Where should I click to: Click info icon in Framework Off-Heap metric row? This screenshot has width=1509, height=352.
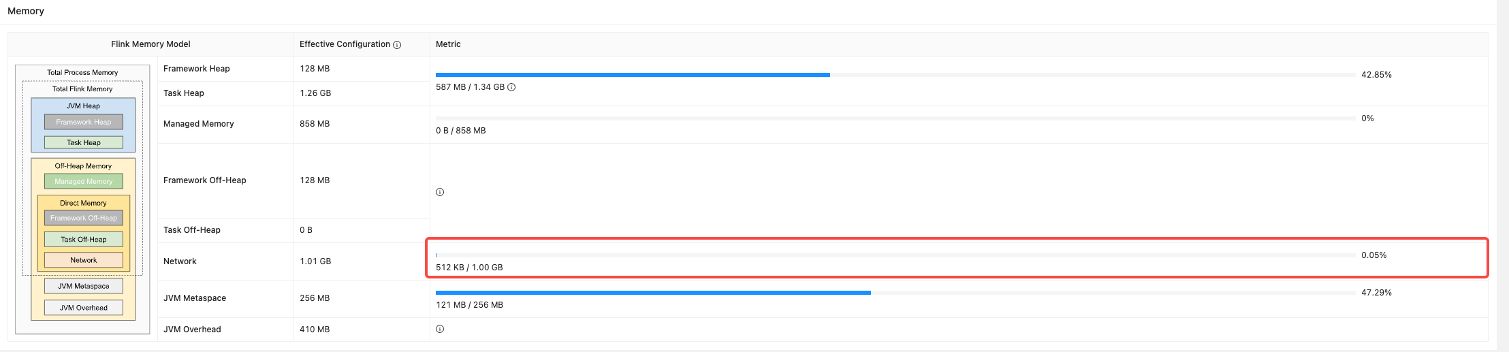point(440,192)
